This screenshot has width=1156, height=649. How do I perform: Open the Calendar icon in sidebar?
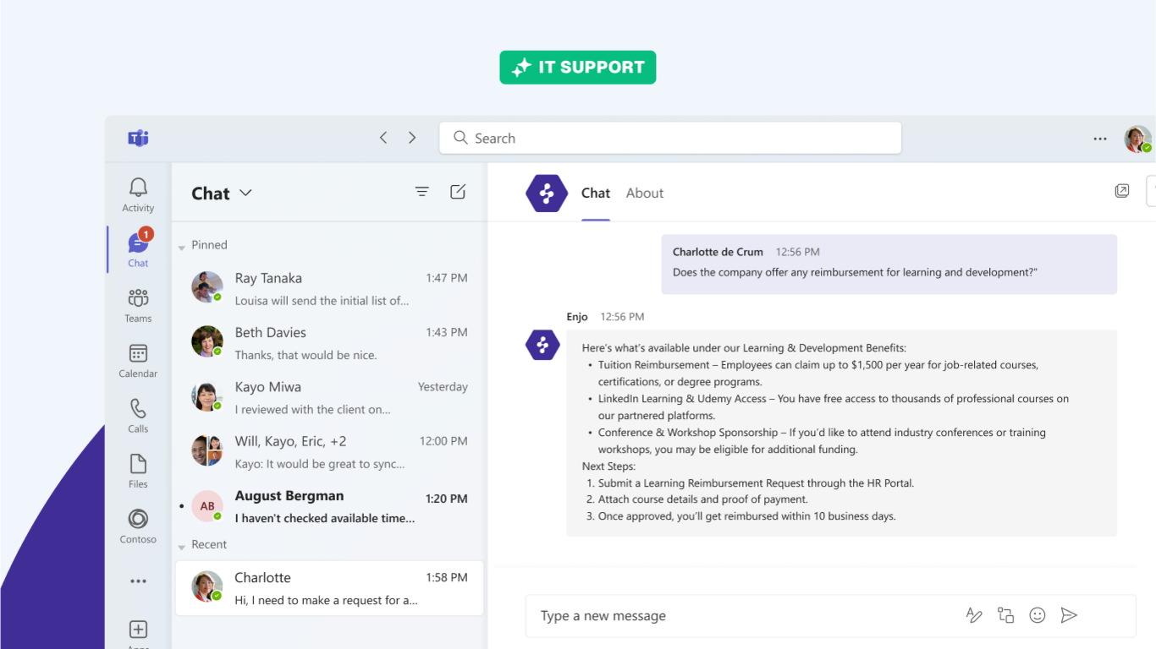click(138, 354)
